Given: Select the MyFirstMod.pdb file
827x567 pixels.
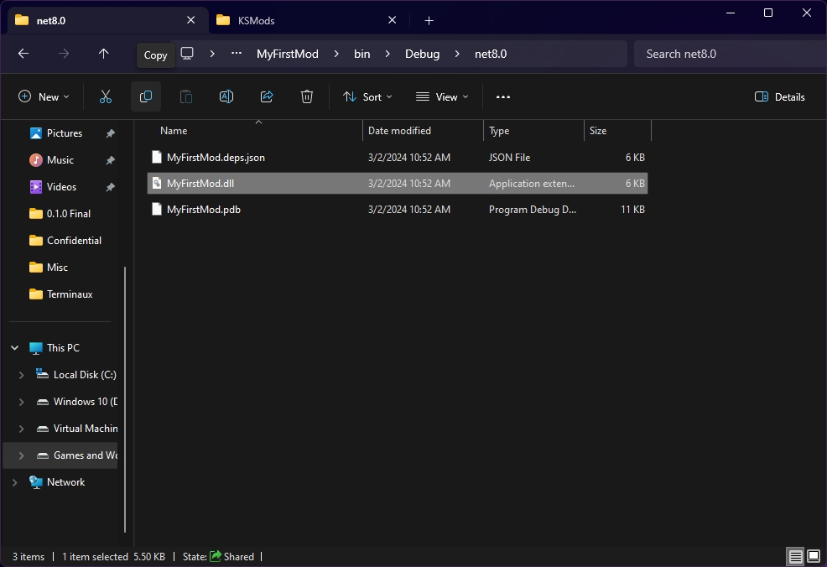Looking at the screenshot, I should 204,210.
